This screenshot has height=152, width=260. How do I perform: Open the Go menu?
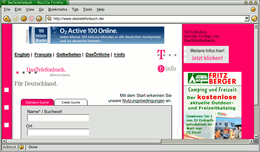pos(41,10)
